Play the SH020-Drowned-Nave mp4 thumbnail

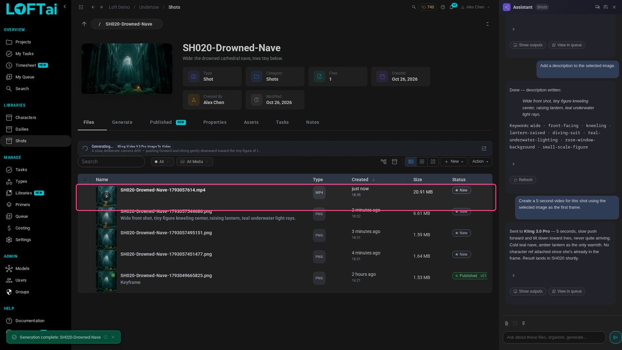pos(106,196)
